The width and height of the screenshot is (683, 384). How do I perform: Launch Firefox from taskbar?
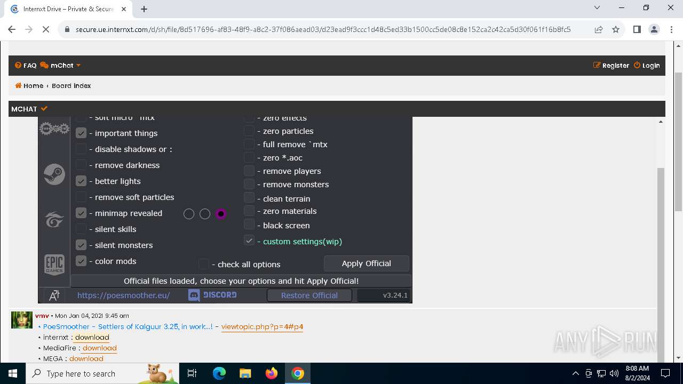click(272, 373)
